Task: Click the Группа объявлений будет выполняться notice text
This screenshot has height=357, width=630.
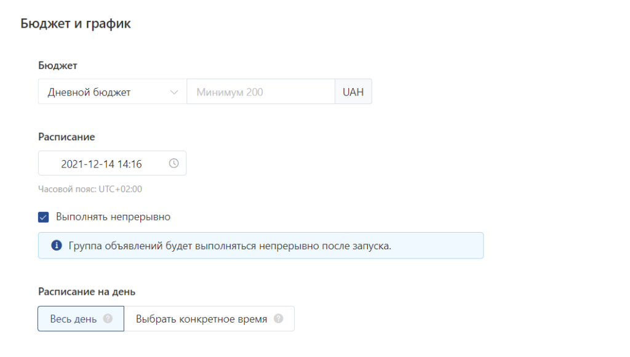Action: click(x=230, y=246)
